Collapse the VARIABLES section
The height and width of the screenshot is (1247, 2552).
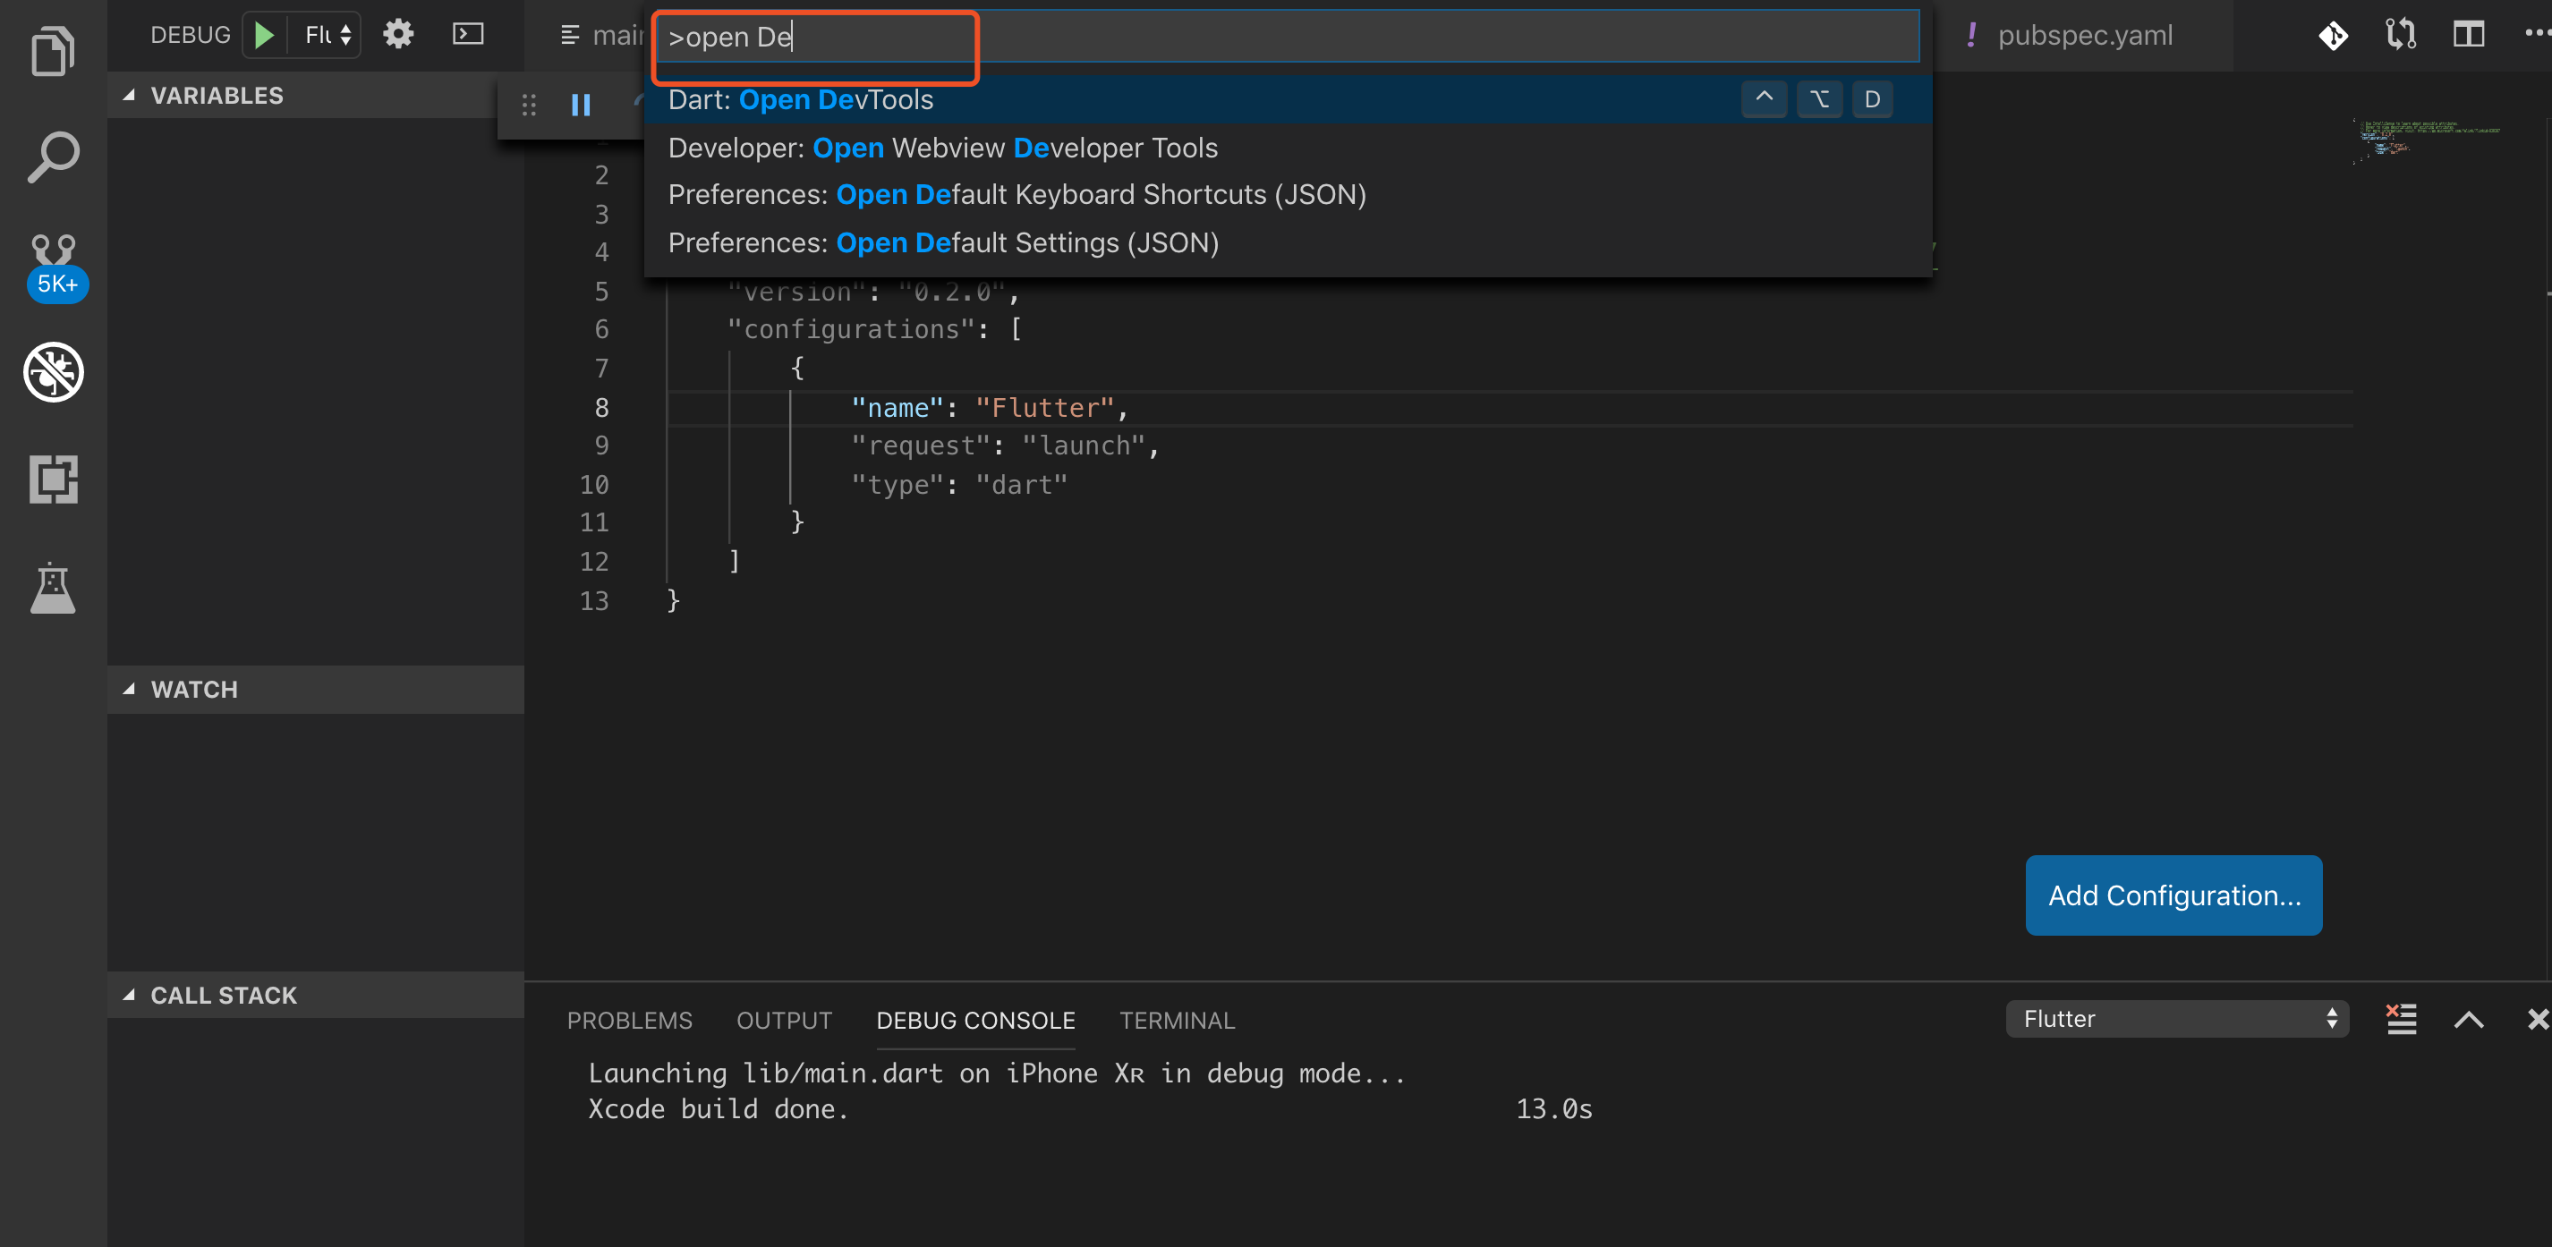coord(216,95)
